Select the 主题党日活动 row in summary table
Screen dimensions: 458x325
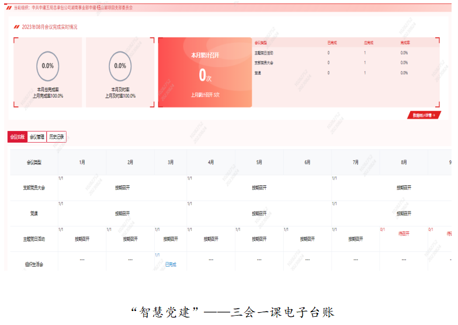(346, 53)
